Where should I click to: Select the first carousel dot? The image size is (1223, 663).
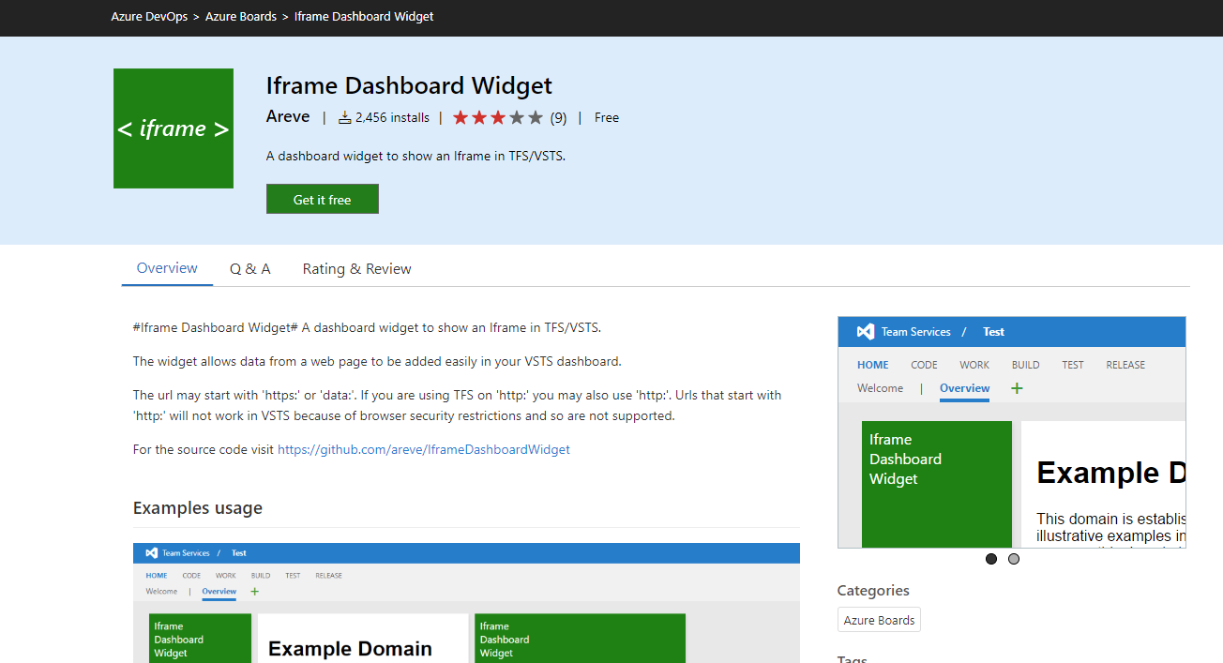tap(991, 559)
